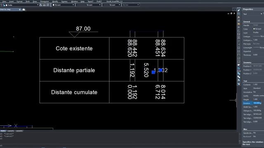Select the Extend tool in Modify toolbar
The width and height of the screenshot is (264, 148).
239,44
